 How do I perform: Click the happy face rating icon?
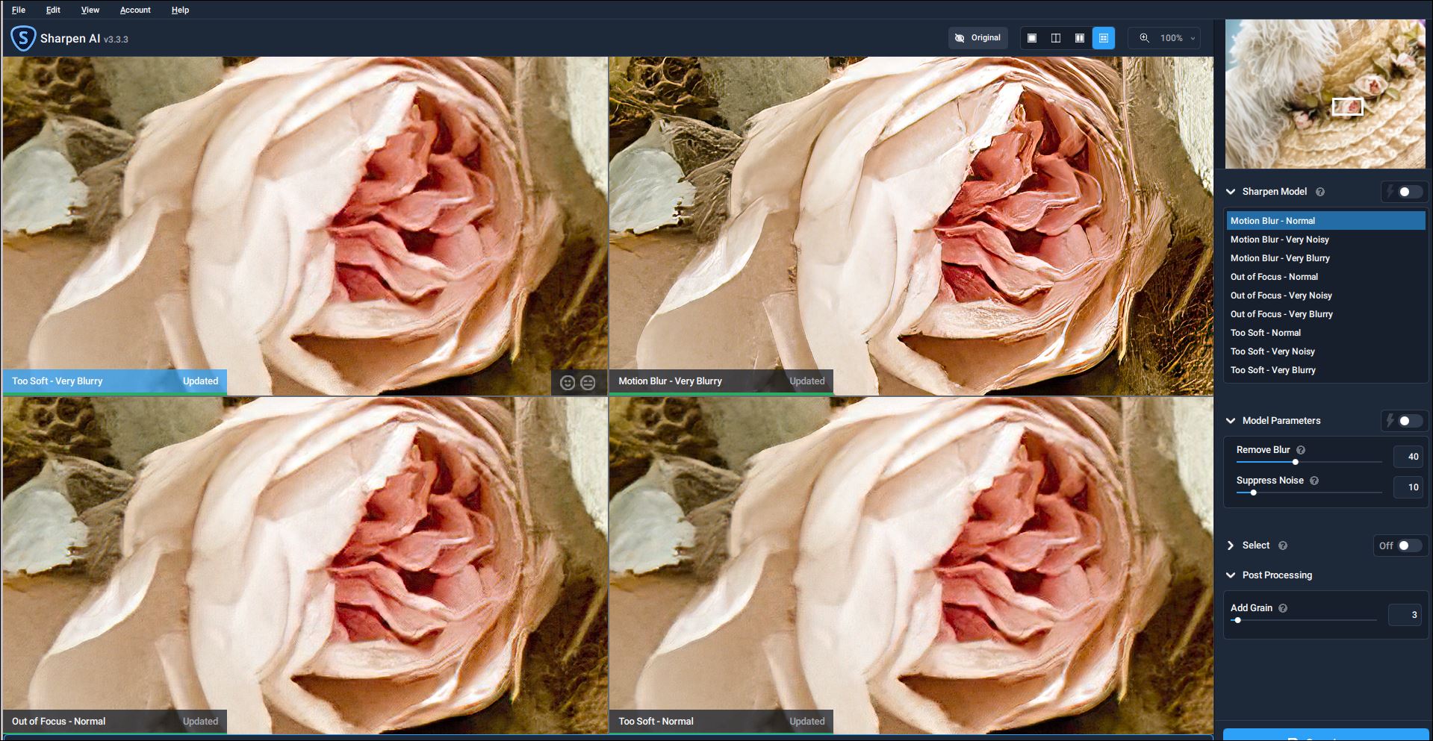tap(568, 383)
